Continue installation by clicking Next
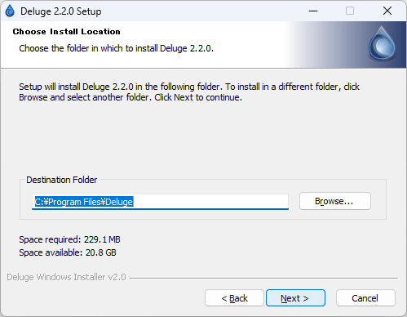Screen dimensions: 407x317 pos(295,298)
